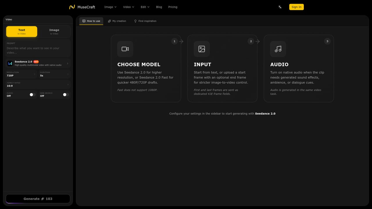Image resolution: width=372 pixels, height=209 pixels.
Task: Click the HOT badge next to Seedance 2.0
Action: 36,62
